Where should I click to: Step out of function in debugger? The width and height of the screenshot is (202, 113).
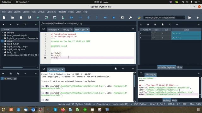tap(97, 18)
